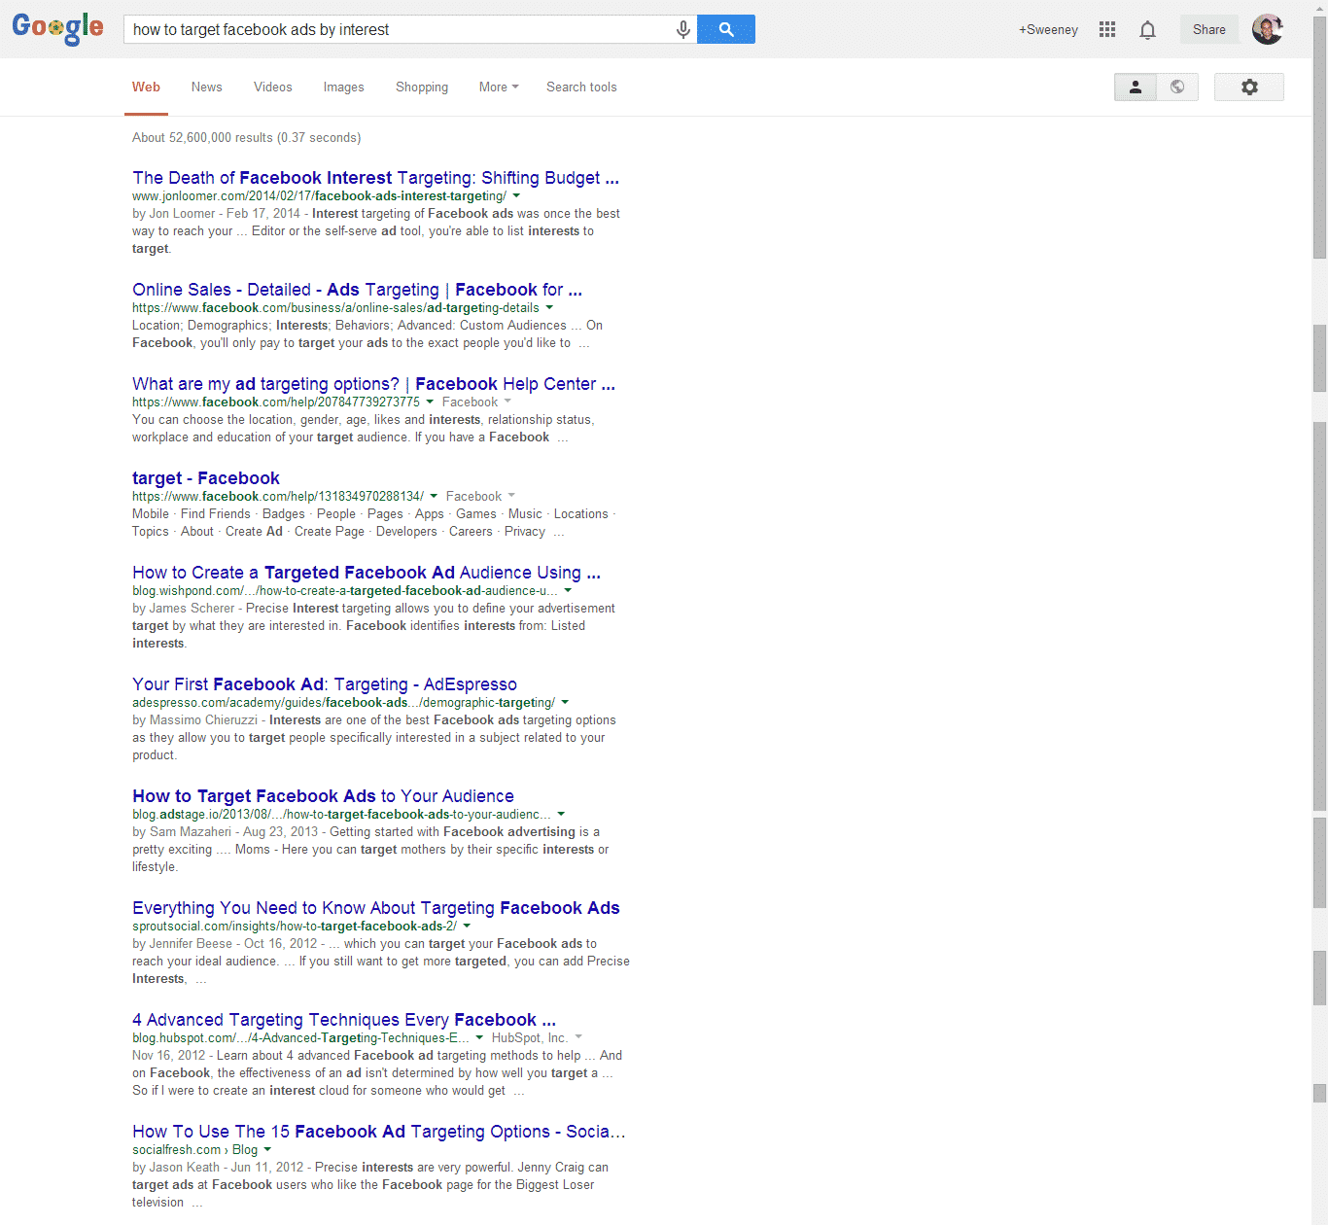1328x1225 pixels.
Task: Hide private results with globe icon
Action: click(x=1177, y=87)
